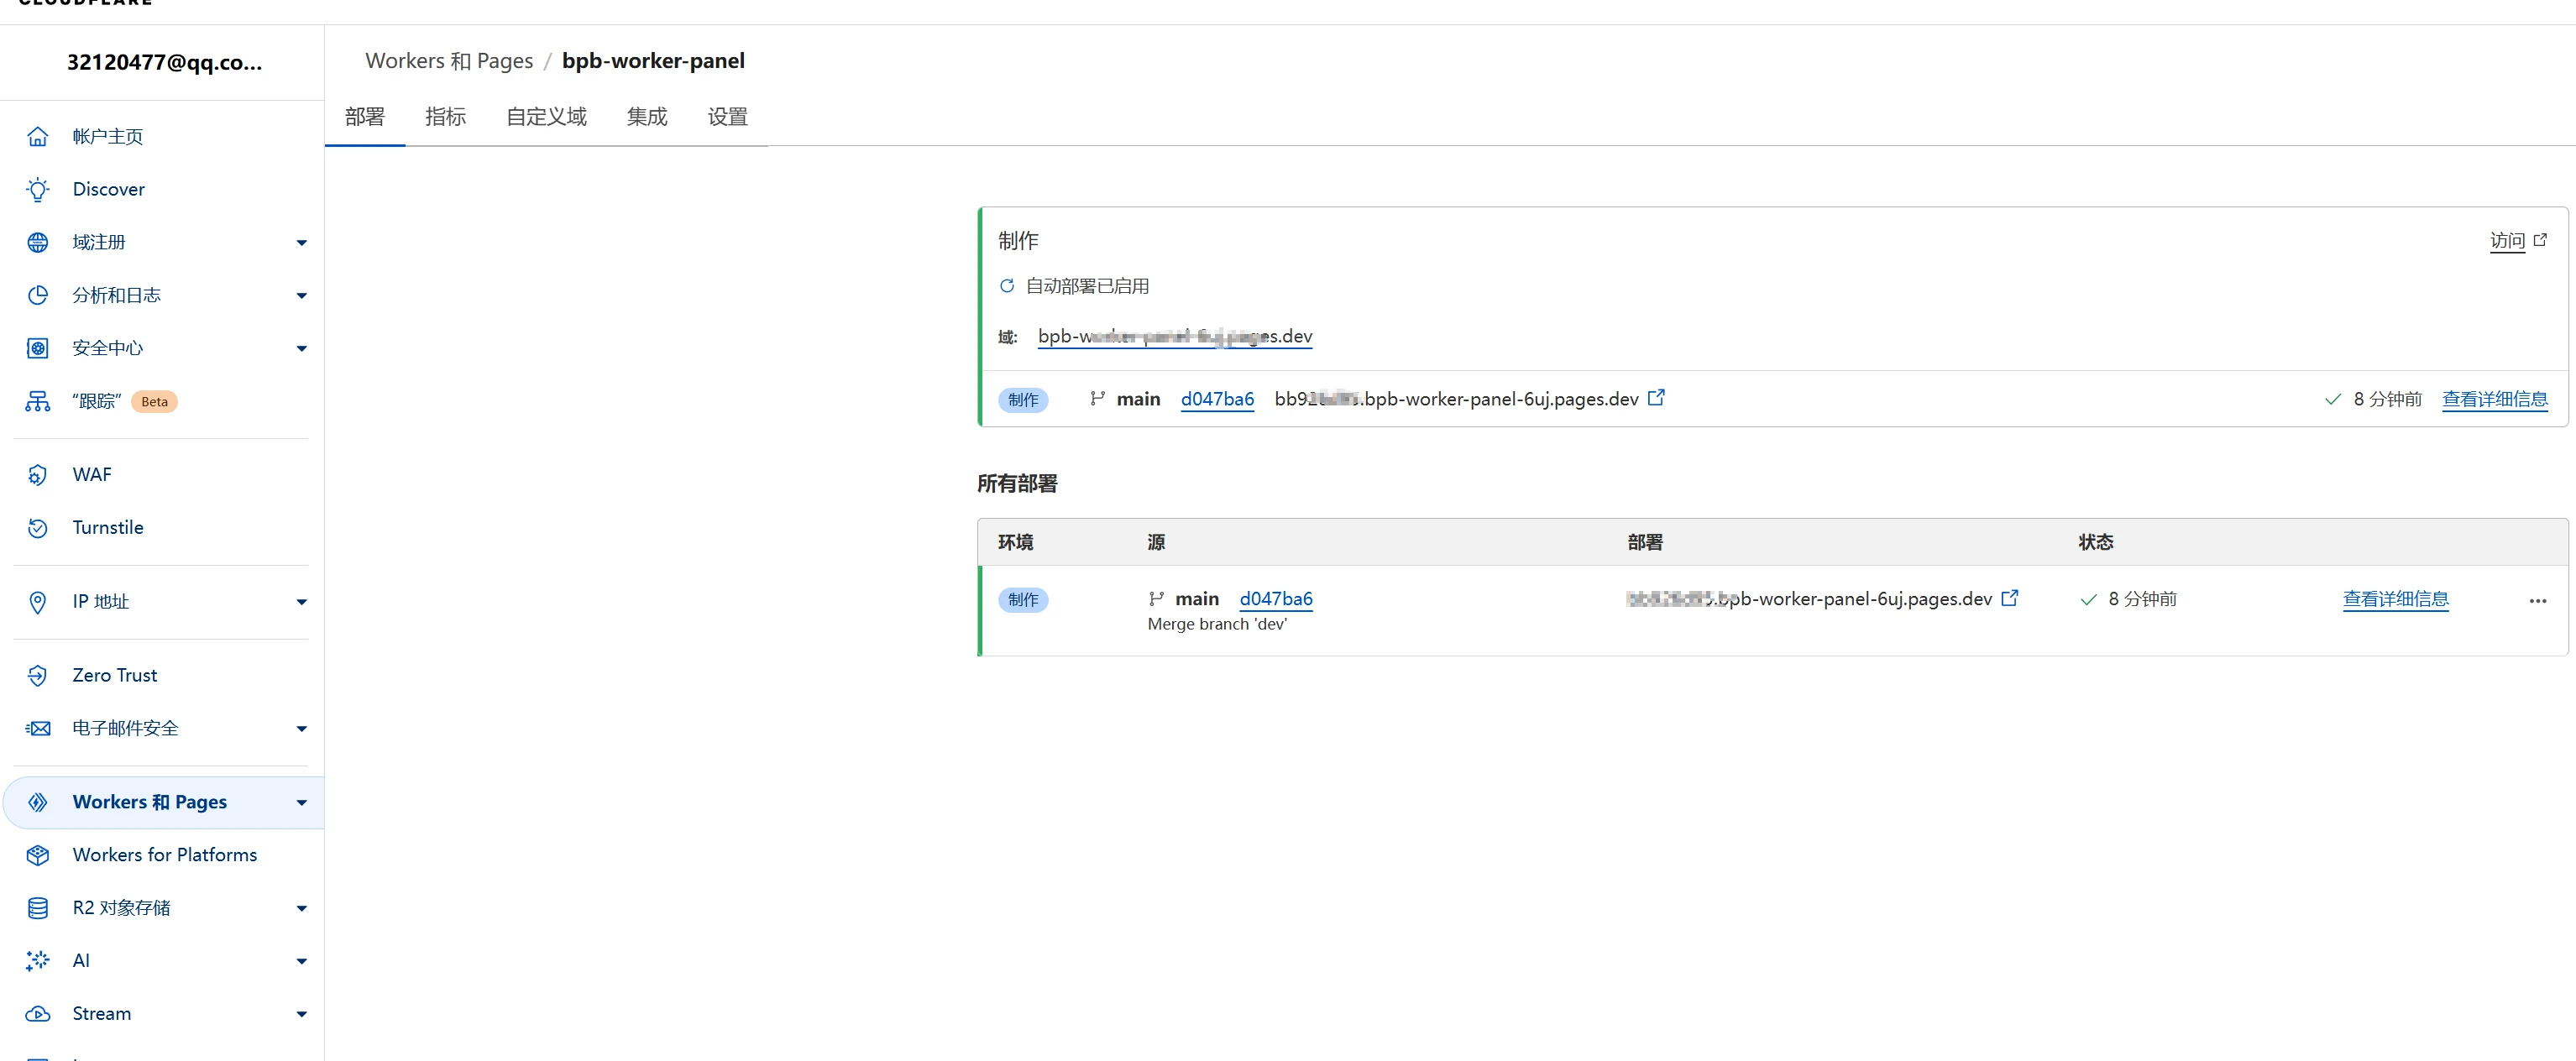Click the Workers for Platforms cube icon
The image size is (2576, 1061).
37,855
